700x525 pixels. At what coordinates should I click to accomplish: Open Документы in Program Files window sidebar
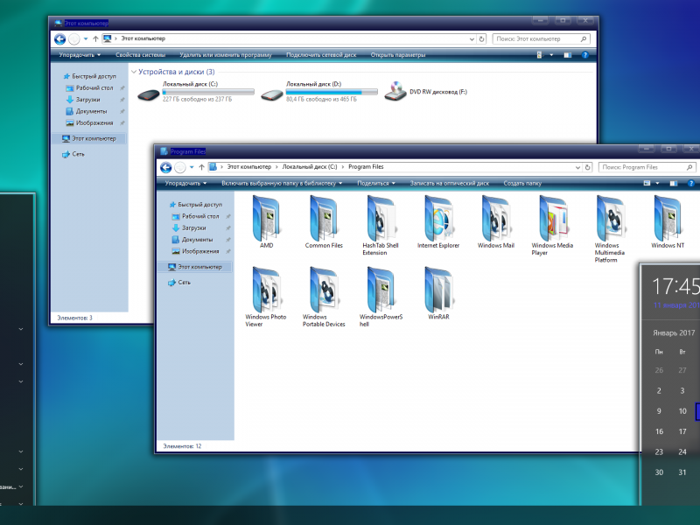coord(198,240)
